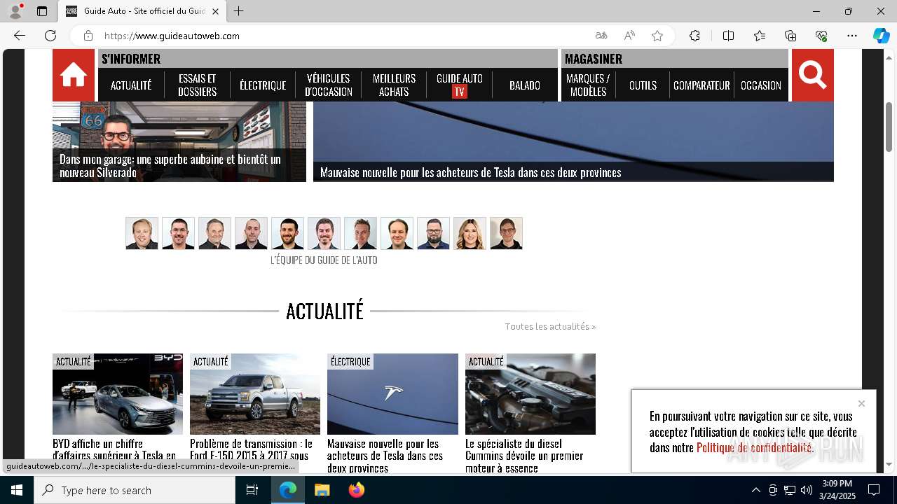Launch Firefox from taskbar
The height and width of the screenshot is (504, 897).
click(x=357, y=490)
